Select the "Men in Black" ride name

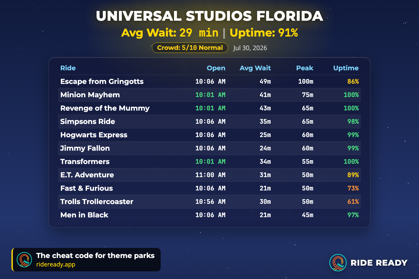coord(84,215)
